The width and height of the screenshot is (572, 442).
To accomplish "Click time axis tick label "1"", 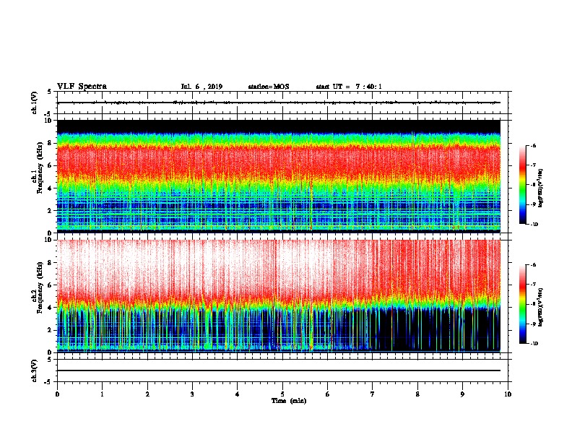I will (x=103, y=394).
